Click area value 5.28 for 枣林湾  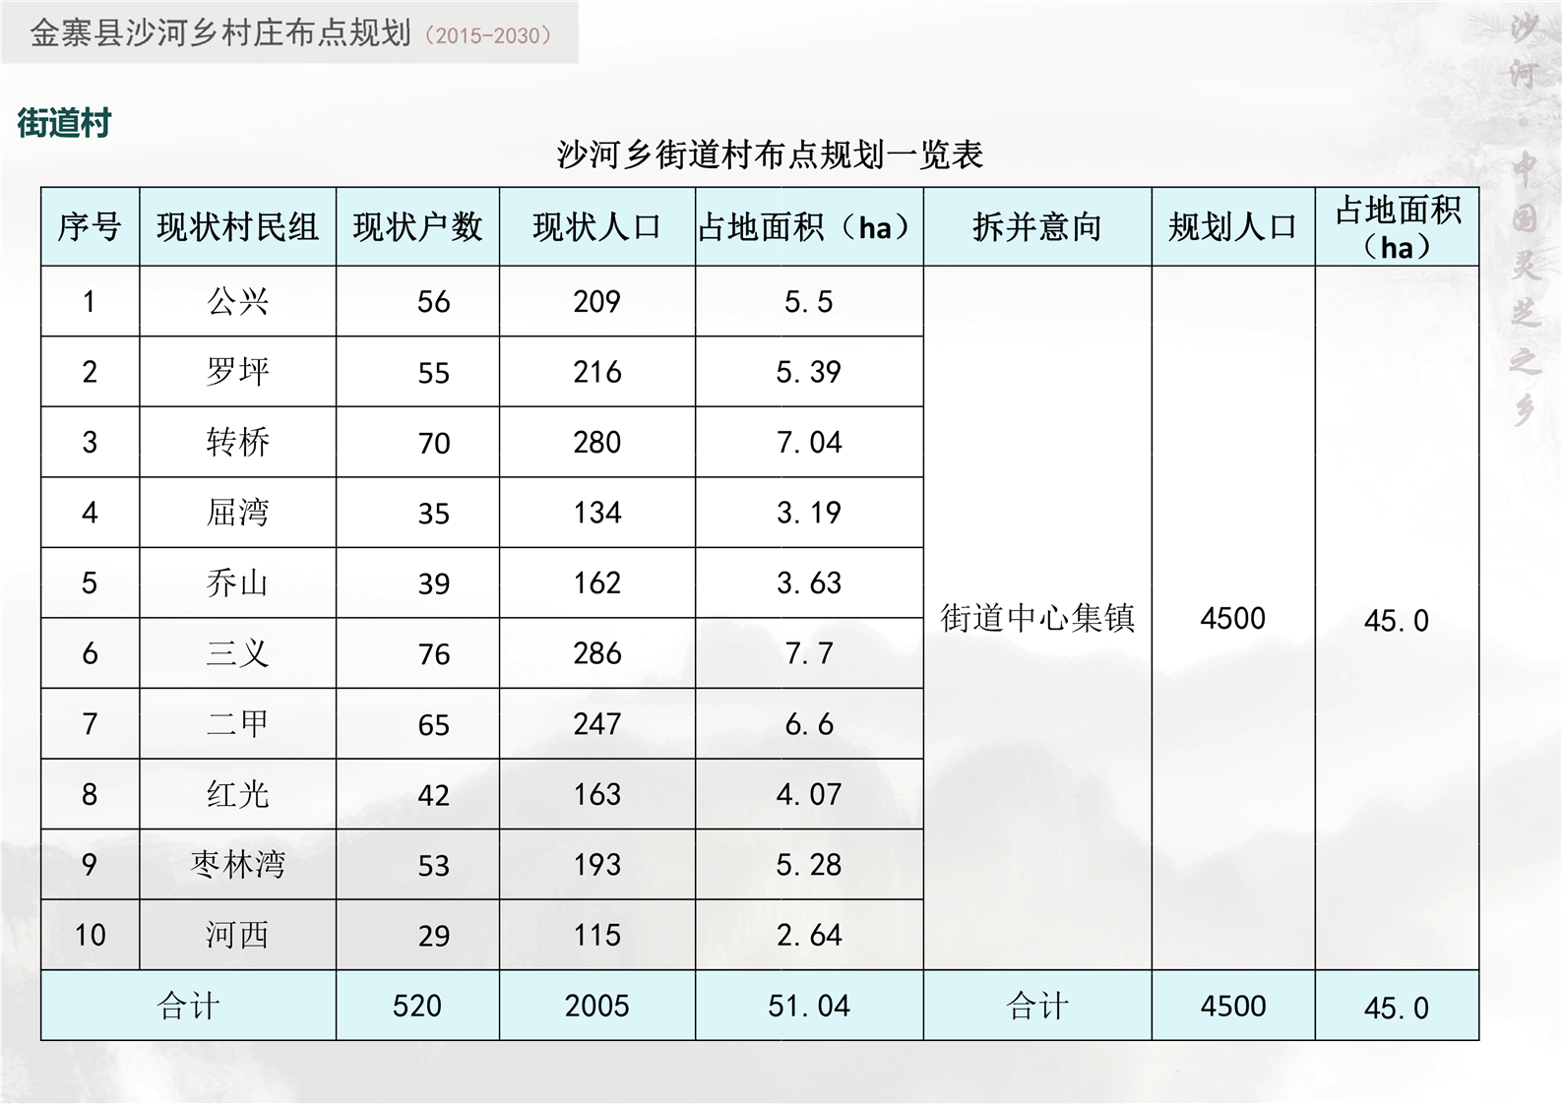click(809, 864)
